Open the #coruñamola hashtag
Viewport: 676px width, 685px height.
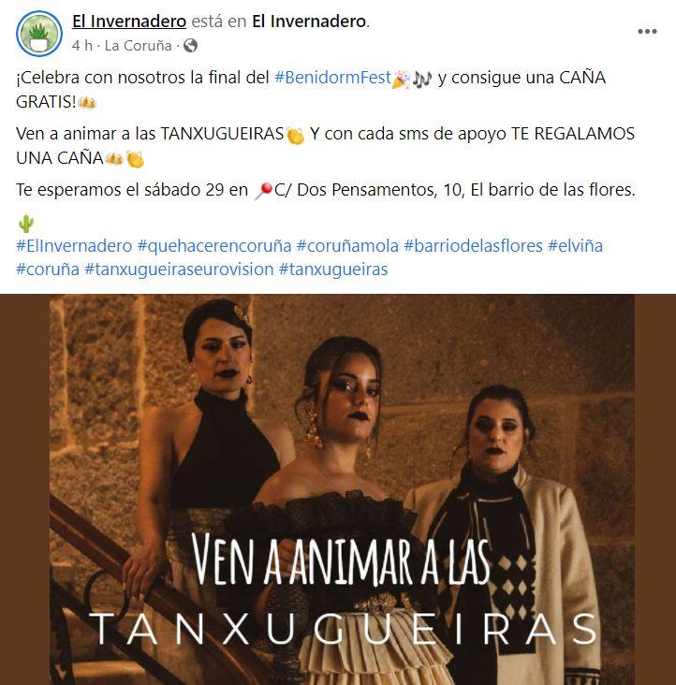[348, 245]
